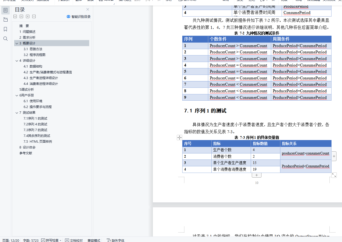Click the 指标数值 table header cell
The width and height of the screenshot is (342, 242).
coord(265,143)
